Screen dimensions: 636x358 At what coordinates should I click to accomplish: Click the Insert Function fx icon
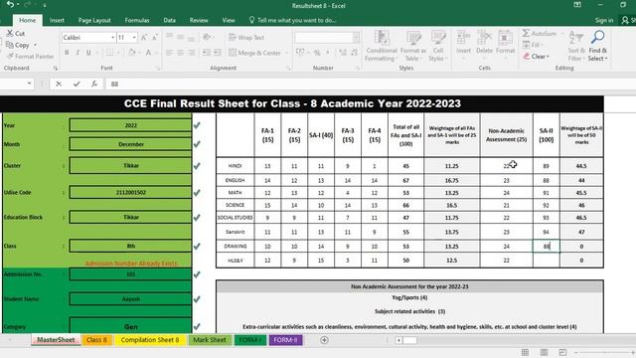94,84
